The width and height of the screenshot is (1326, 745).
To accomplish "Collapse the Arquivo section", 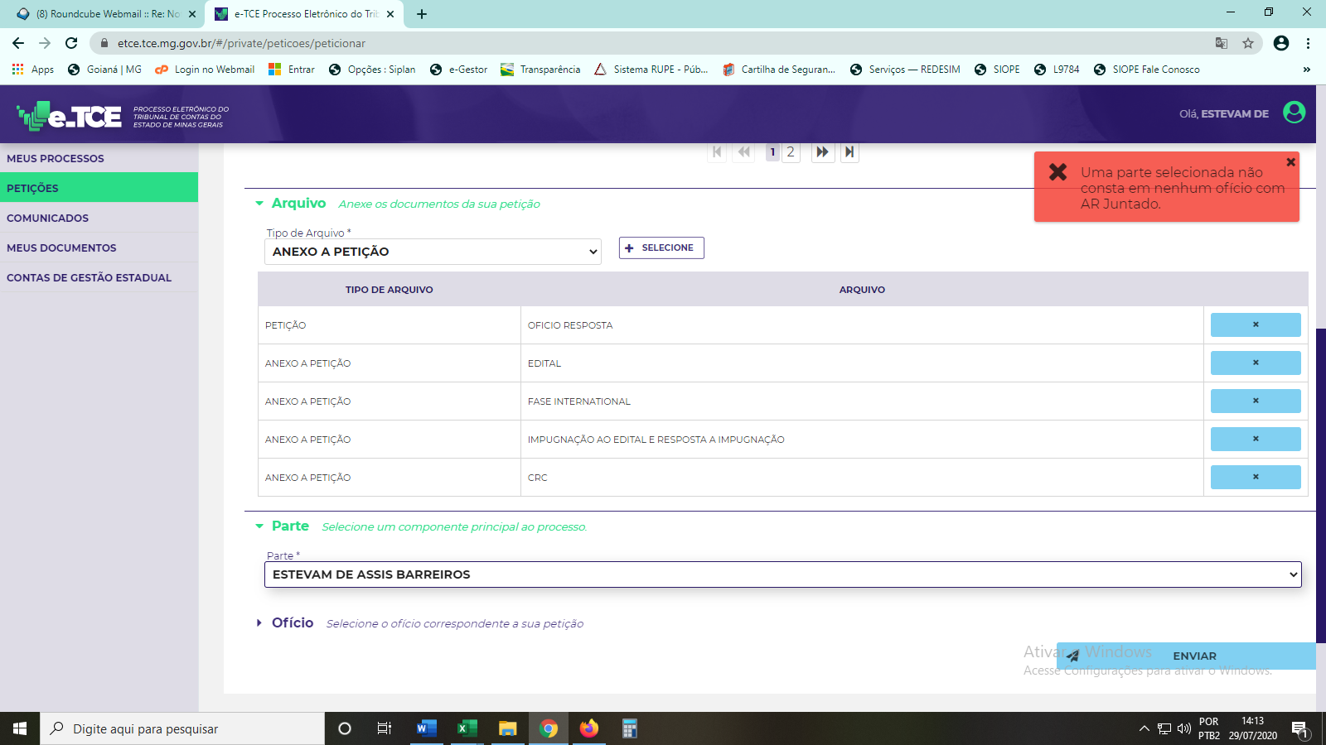I will point(259,204).
